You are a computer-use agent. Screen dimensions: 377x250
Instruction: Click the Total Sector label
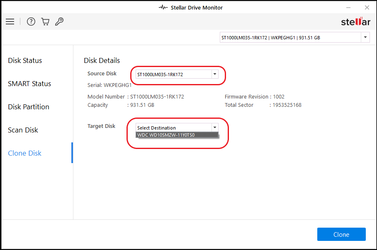(239, 105)
